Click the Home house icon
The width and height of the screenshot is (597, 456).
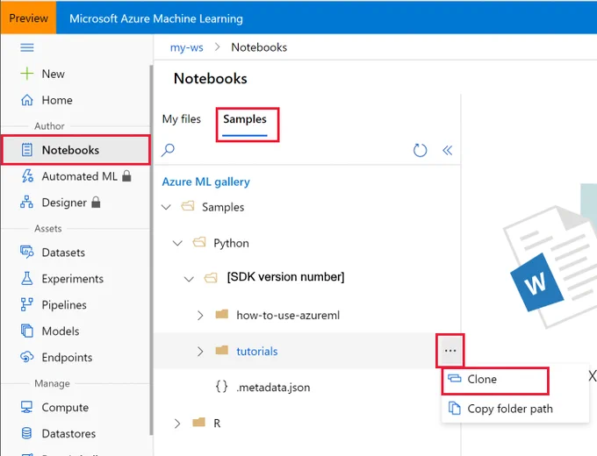pyautogui.click(x=27, y=100)
